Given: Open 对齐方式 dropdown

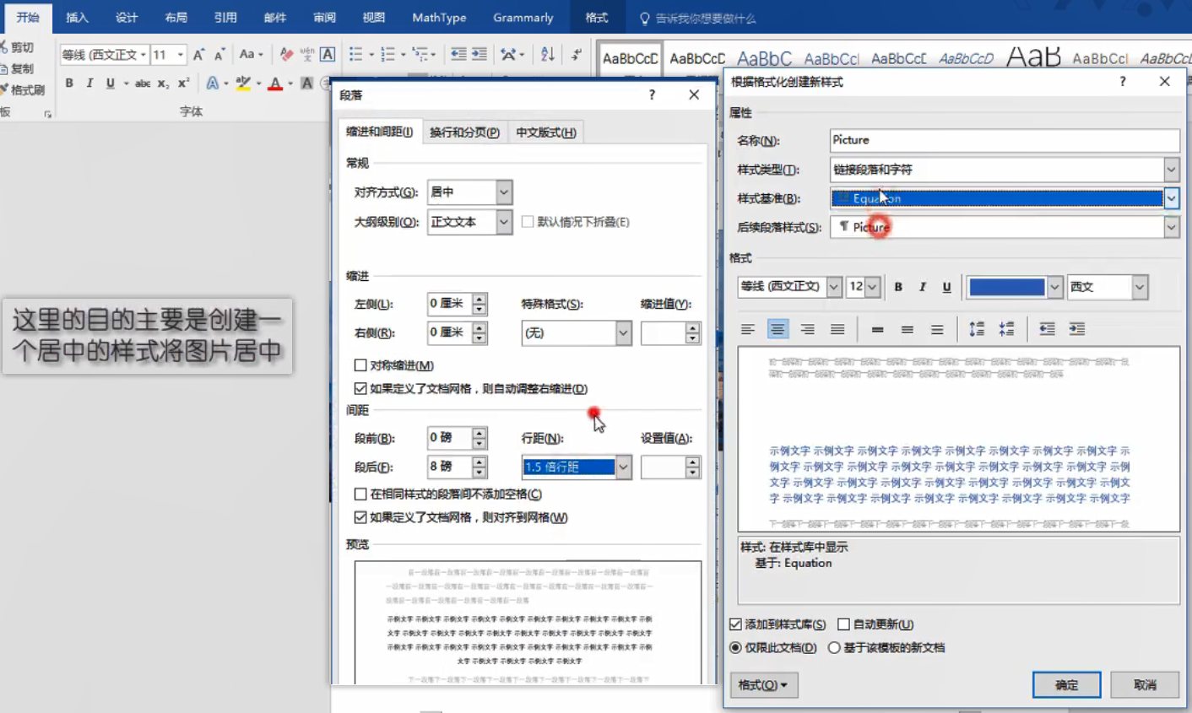Looking at the screenshot, I should (504, 192).
